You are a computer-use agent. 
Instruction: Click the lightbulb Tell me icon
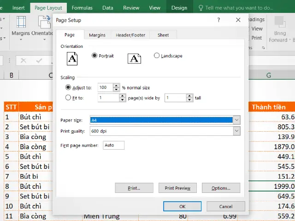tap(201, 8)
